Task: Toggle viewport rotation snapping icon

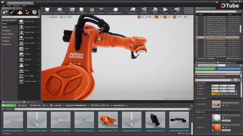Action: (165, 17)
